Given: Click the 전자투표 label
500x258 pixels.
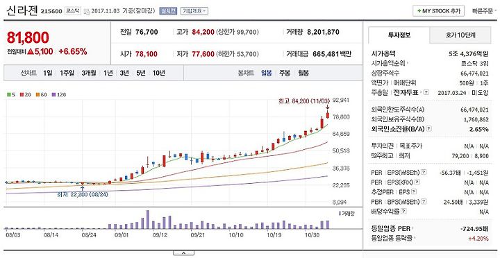Looking at the screenshot, I should (406, 92).
